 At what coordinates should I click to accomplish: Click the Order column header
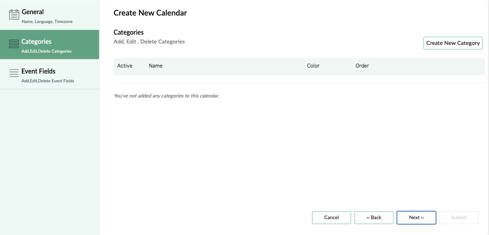point(362,66)
